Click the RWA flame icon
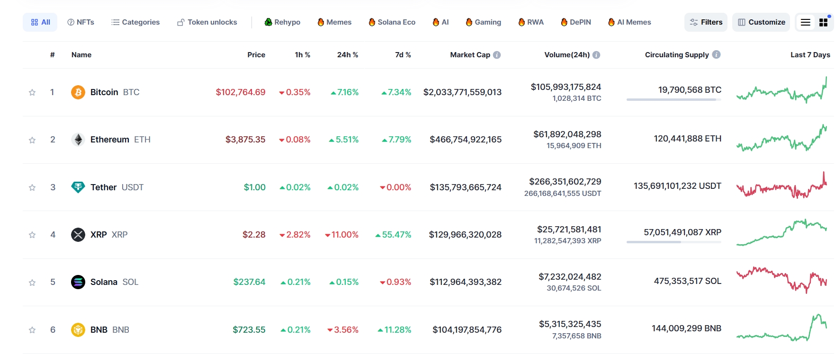The image size is (835, 354). coord(521,22)
